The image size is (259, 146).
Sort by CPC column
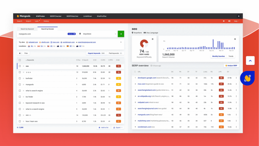tap(103, 60)
